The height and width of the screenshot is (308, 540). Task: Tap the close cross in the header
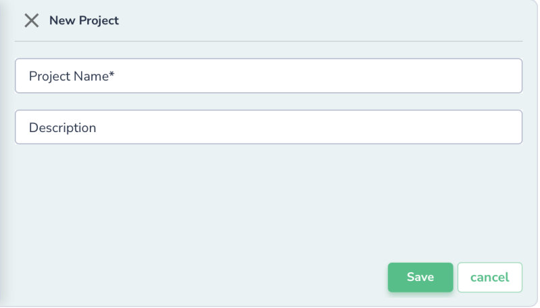(31, 20)
